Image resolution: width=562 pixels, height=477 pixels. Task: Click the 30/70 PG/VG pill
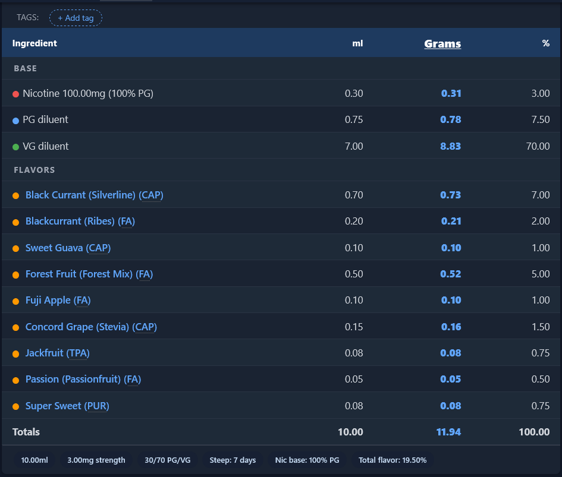point(167,460)
